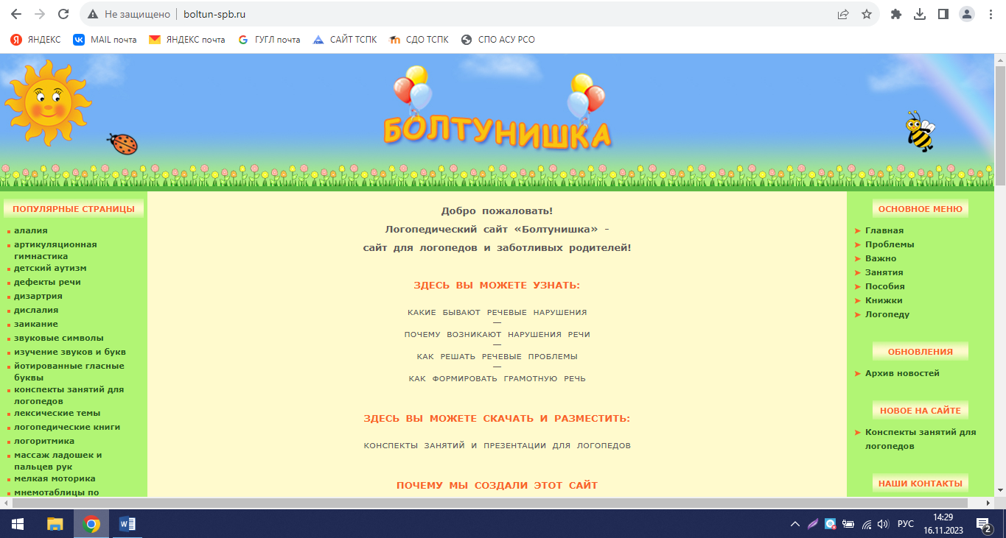Image resolution: width=1006 pixels, height=538 pixels.
Task: Open the ГУГЛ почта bookmark
Action: pyautogui.click(x=269, y=40)
